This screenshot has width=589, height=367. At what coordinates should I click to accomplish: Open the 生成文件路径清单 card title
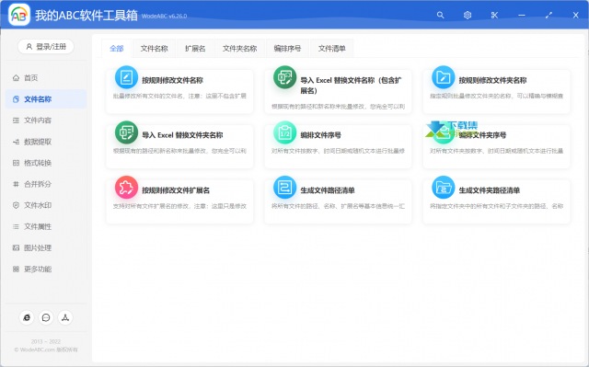328,190
